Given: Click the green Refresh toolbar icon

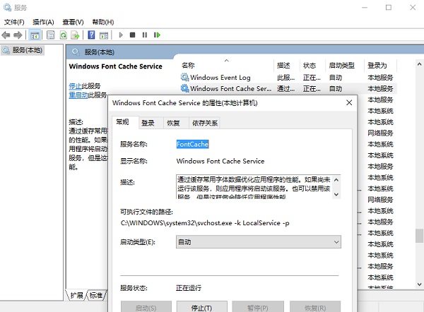Looking at the screenshot, I should click(64, 35).
